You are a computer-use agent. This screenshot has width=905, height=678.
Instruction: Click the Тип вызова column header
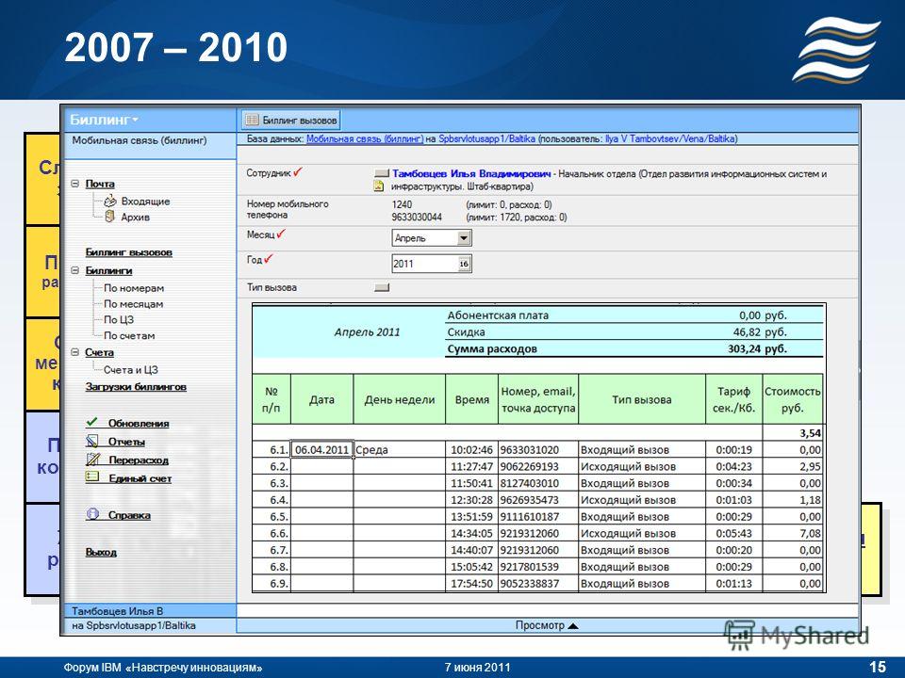click(x=641, y=399)
